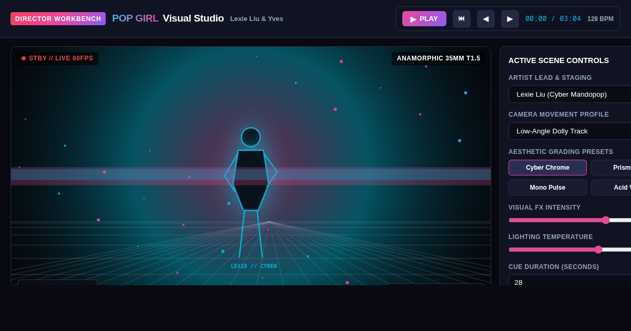This screenshot has height=331, width=631.
Task: Select the Mono Pulse grading preset
Action: pos(547,188)
